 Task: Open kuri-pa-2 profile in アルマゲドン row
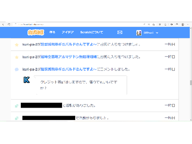(30, 57)
